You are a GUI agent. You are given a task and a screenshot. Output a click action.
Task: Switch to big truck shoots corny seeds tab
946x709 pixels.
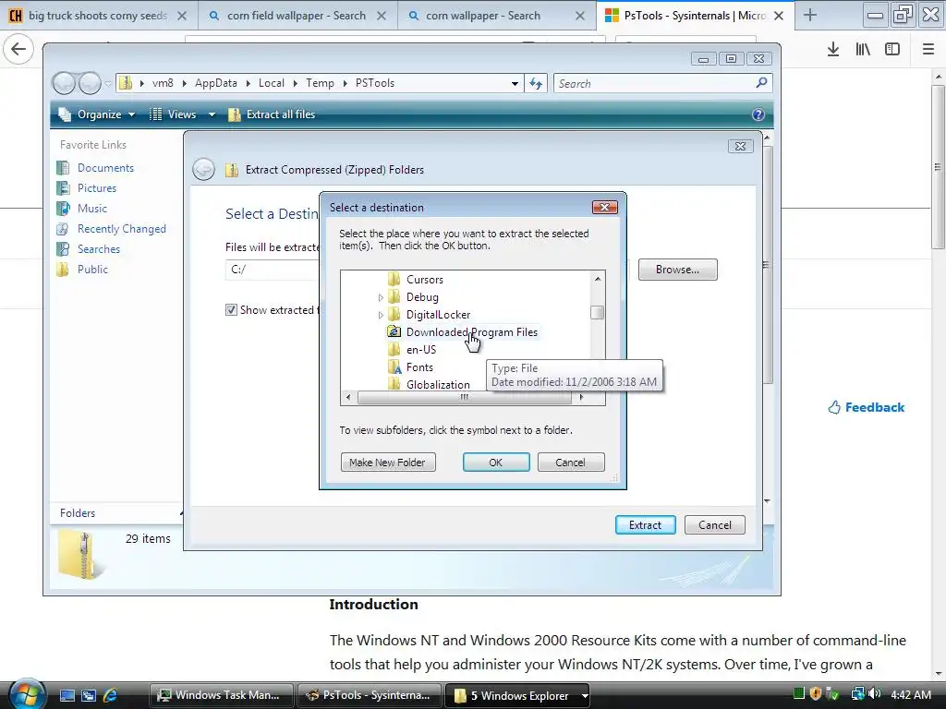[x=98, y=17]
